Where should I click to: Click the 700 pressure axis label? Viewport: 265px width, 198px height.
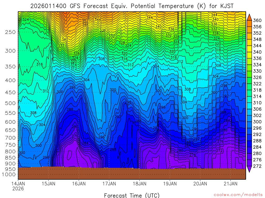tap(10, 138)
